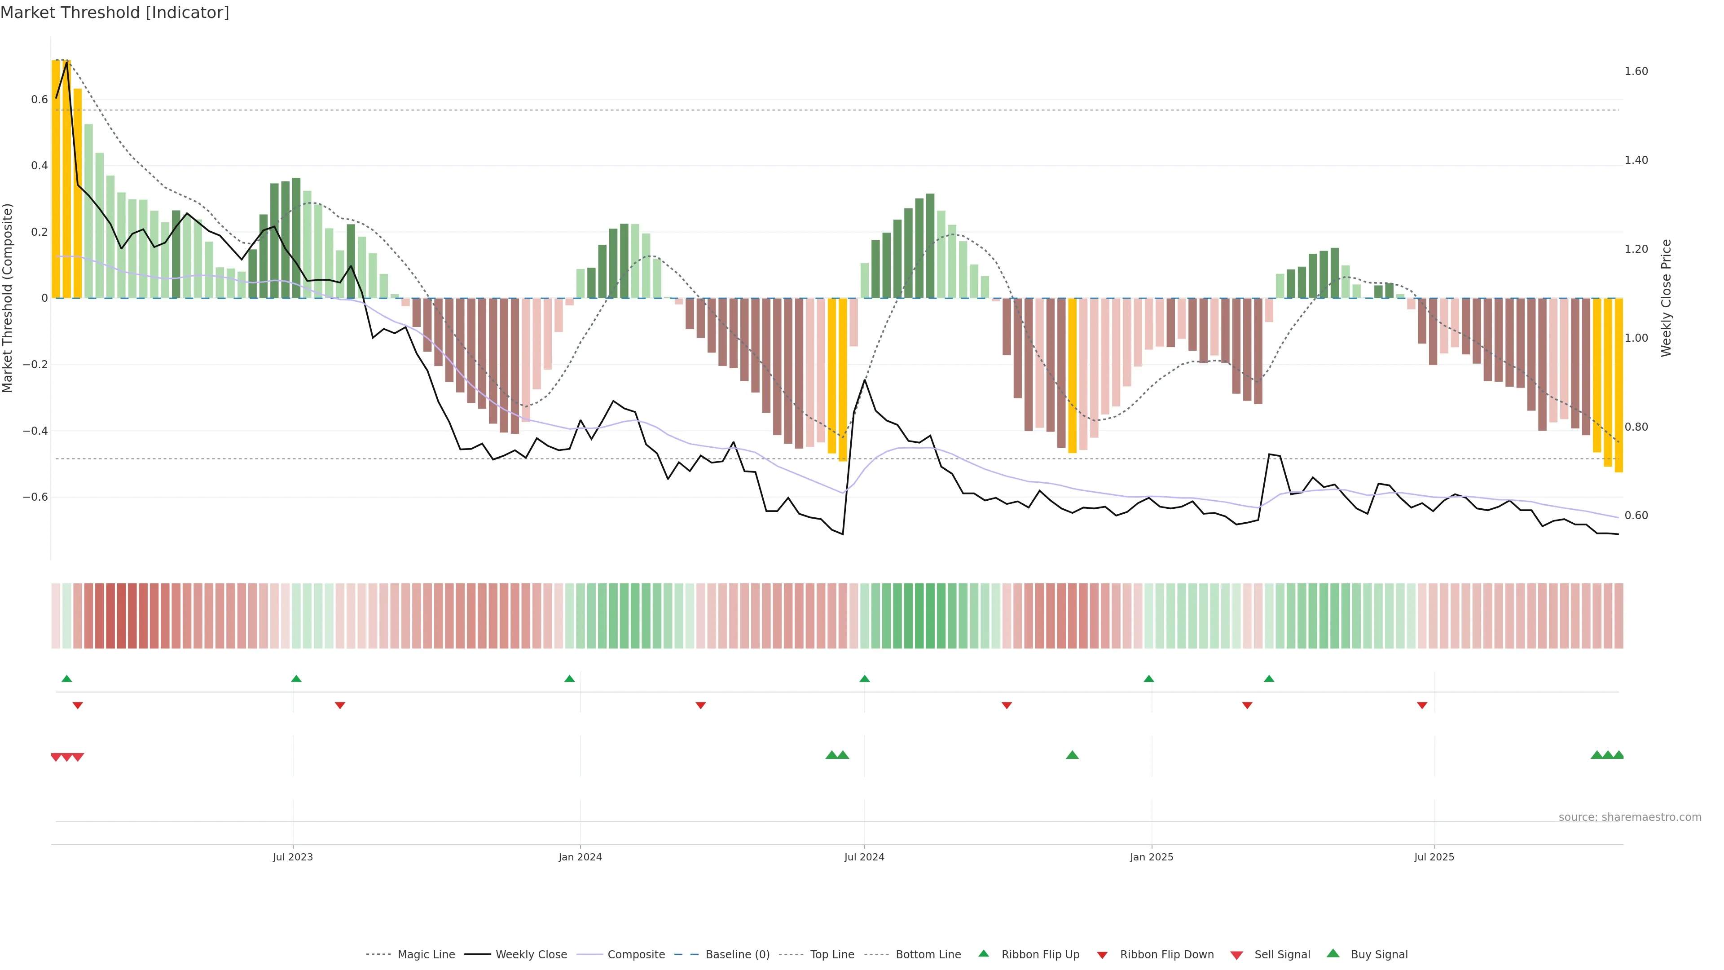The width and height of the screenshot is (1724, 970).
Task: Click the Jul 2025 x-axis label
Action: [x=1434, y=857]
